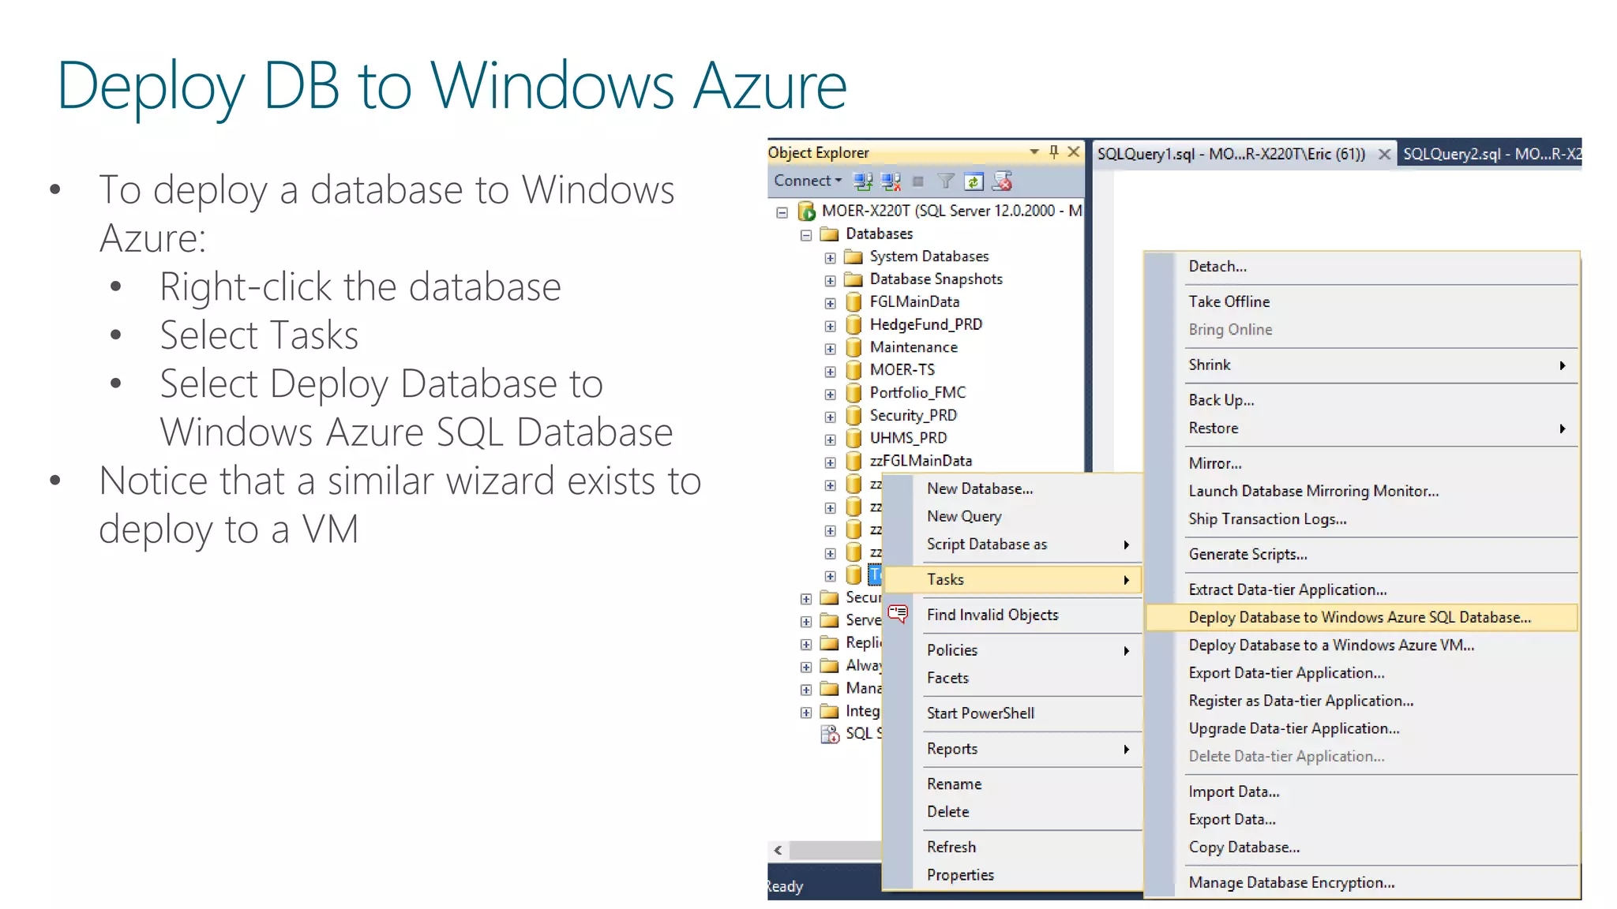The height and width of the screenshot is (909, 1617).
Task: Select the Security_PRD database label
Action: pos(913,415)
